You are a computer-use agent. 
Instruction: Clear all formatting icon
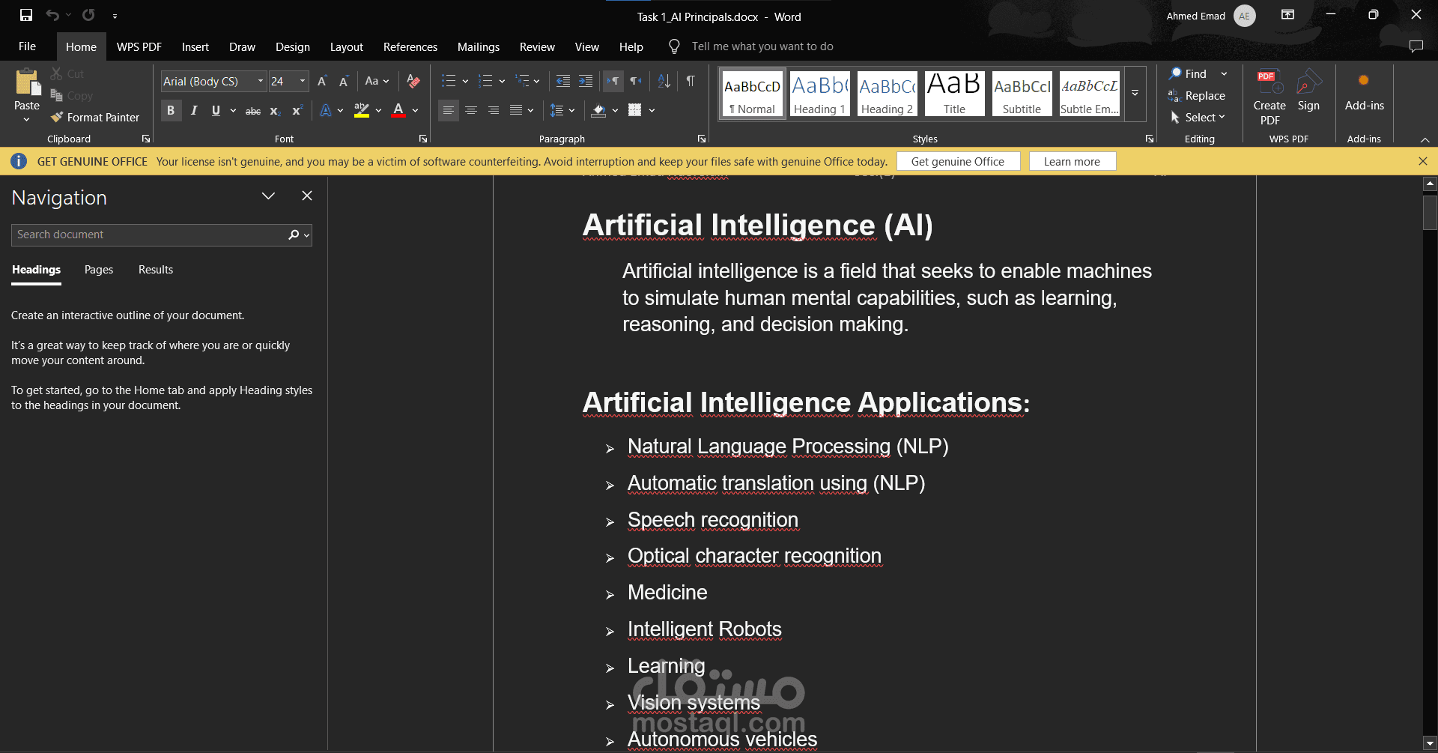(413, 81)
